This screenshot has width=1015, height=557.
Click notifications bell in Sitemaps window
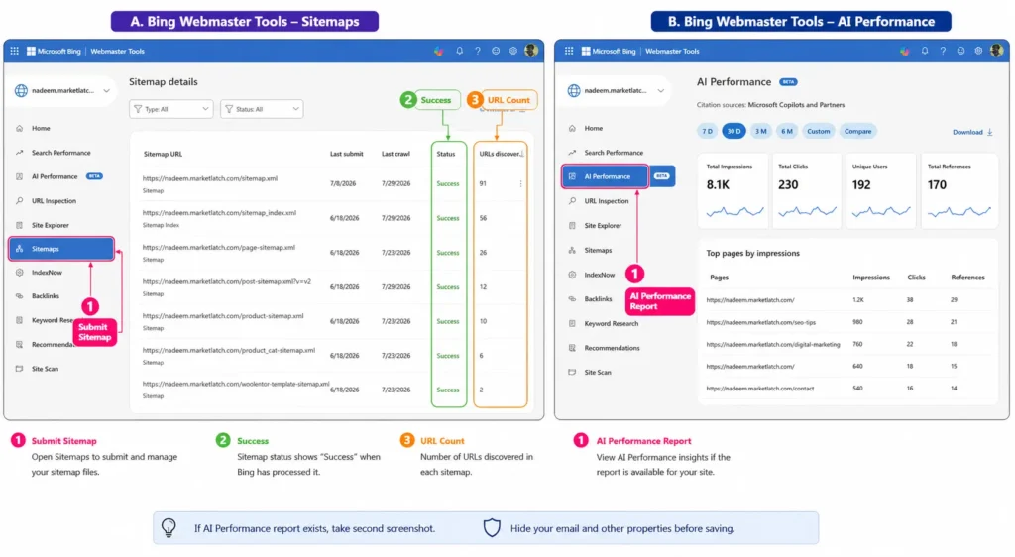click(460, 51)
